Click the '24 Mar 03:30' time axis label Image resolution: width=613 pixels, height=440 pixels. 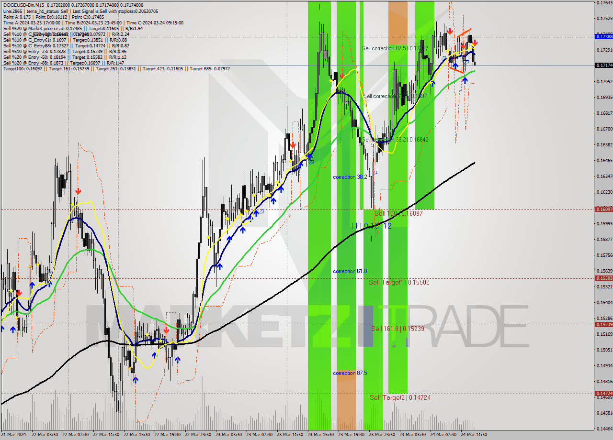coord(412,435)
